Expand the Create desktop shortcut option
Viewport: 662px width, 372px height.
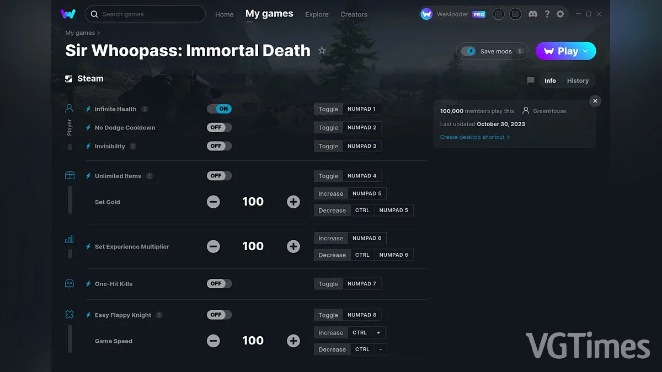pos(474,137)
